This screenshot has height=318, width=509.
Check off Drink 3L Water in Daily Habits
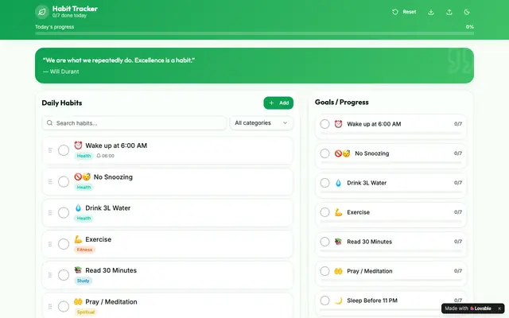click(x=64, y=213)
